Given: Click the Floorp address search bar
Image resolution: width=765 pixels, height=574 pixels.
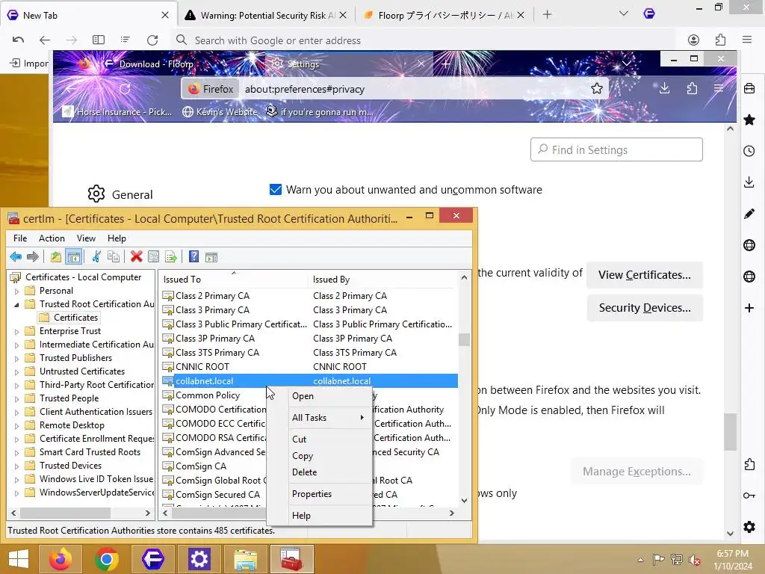Looking at the screenshot, I should pos(424,40).
